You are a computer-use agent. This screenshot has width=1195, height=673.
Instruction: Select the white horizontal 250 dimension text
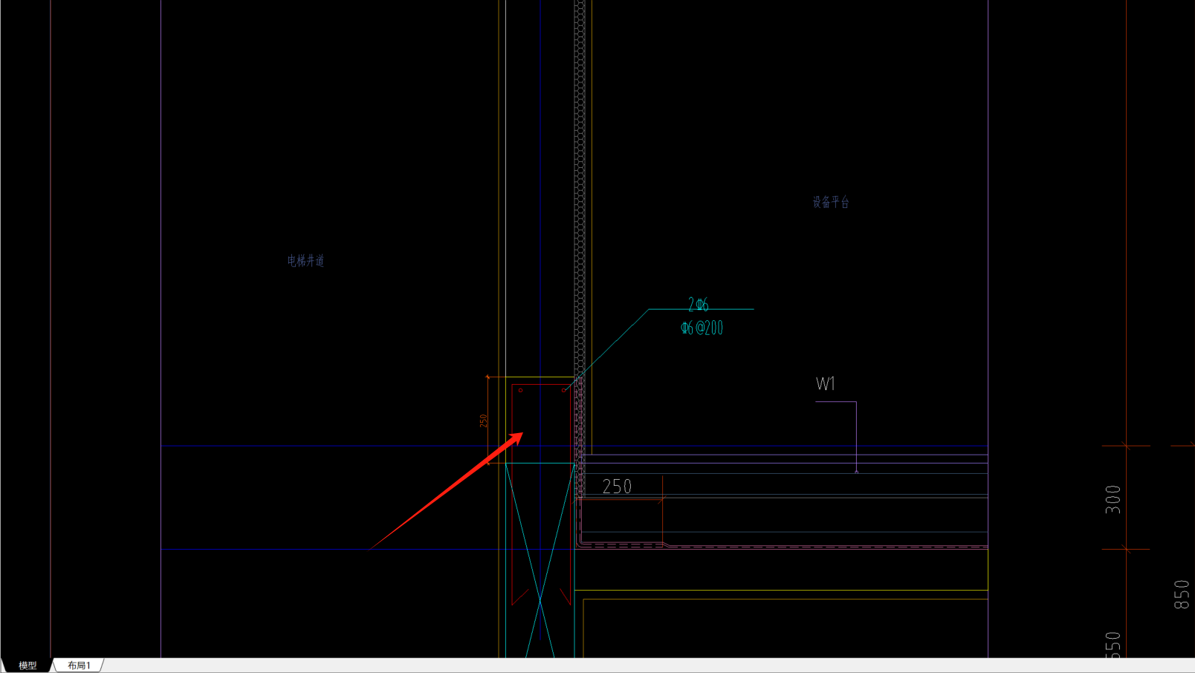(x=617, y=487)
